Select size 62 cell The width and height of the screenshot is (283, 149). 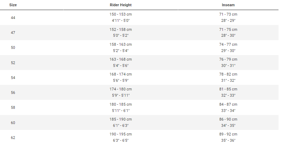pos(13,138)
